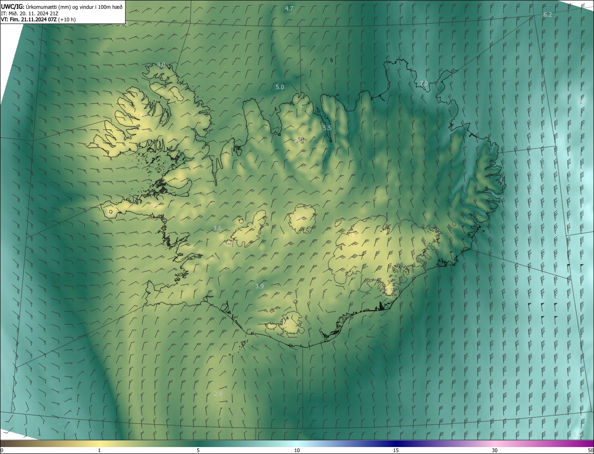594x454 pixels.
Task: Click the color bar tick label '50'
Action: [x=590, y=451]
